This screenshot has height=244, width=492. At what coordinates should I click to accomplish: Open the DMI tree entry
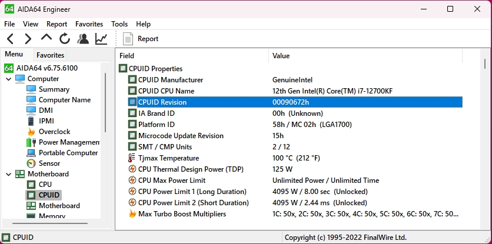pyautogui.click(x=46, y=111)
